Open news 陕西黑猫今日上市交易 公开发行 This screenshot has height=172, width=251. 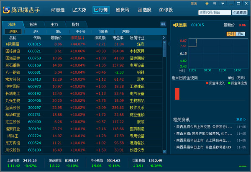click(204, 127)
